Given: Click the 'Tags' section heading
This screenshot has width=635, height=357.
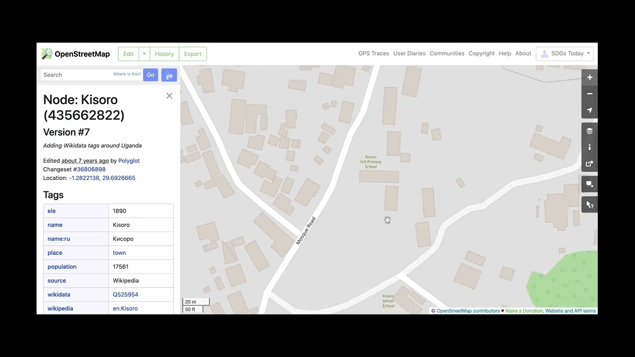Looking at the screenshot, I should tap(53, 195).
